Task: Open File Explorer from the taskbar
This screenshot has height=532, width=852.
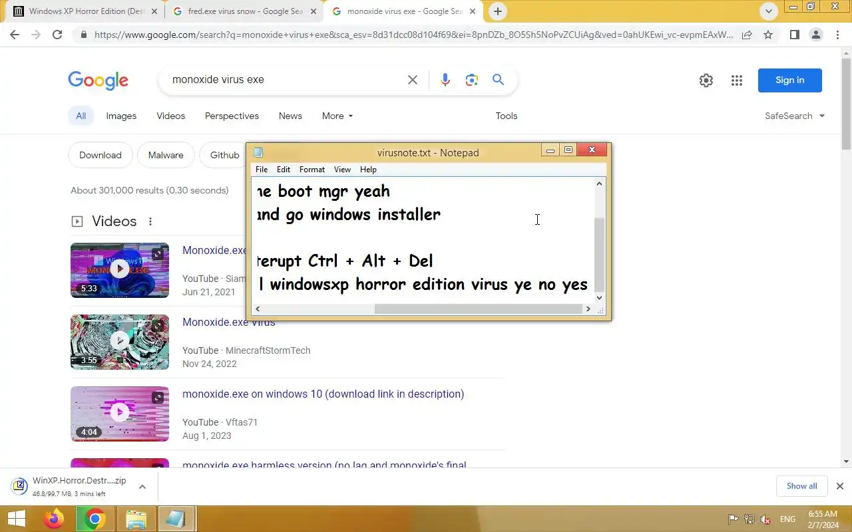Action: click(x=136, y=519)
